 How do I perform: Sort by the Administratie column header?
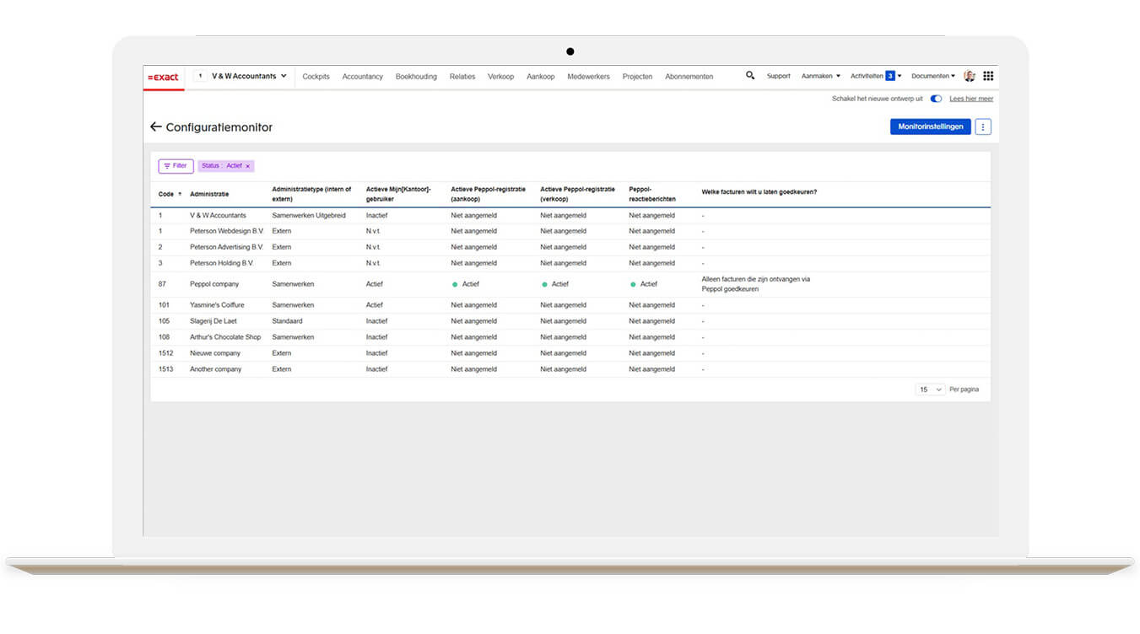tap(209, 194)
